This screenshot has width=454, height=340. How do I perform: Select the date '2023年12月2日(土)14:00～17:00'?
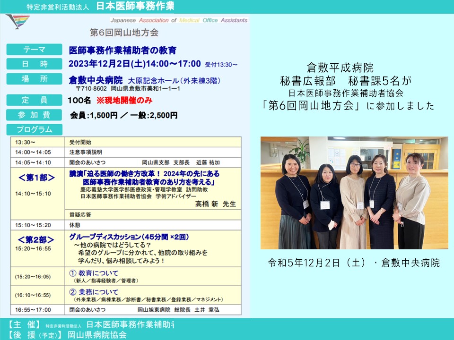pos(135,64)
